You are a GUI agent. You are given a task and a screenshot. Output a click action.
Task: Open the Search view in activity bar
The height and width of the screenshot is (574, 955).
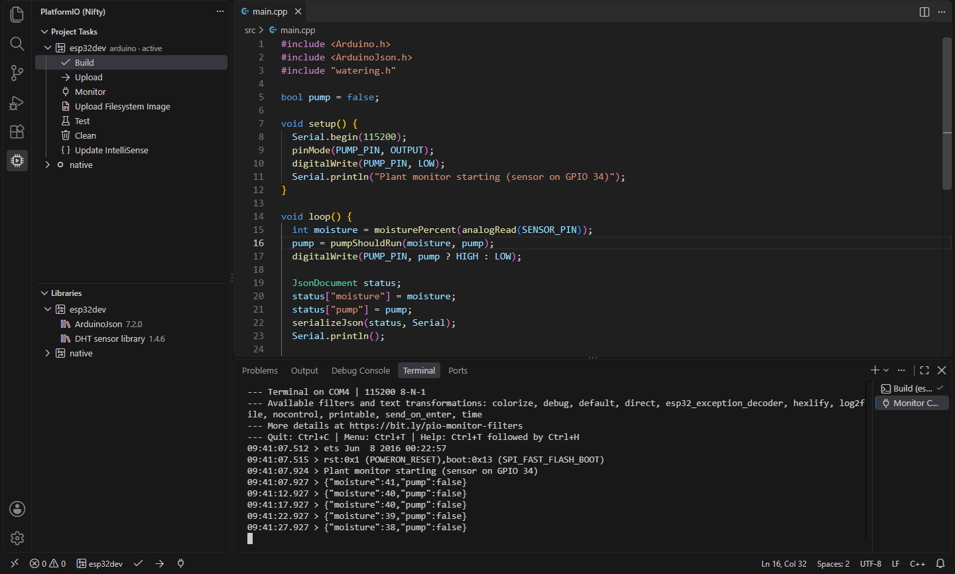click(x=17, y=44)
